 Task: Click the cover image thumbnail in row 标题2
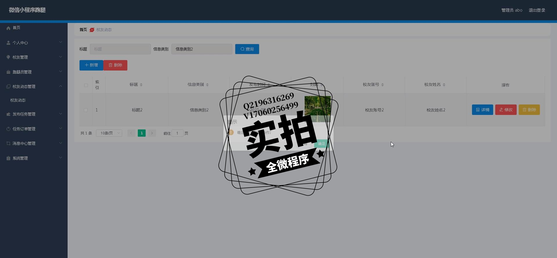[x=318, y=109]
